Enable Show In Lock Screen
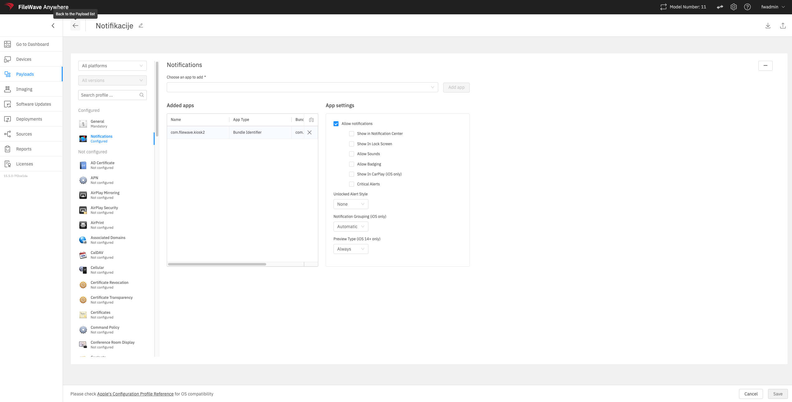This screenshot has width=792, height=402. tap(352, 144)
